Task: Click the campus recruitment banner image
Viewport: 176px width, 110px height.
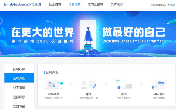Action: [x=88, y=34]
